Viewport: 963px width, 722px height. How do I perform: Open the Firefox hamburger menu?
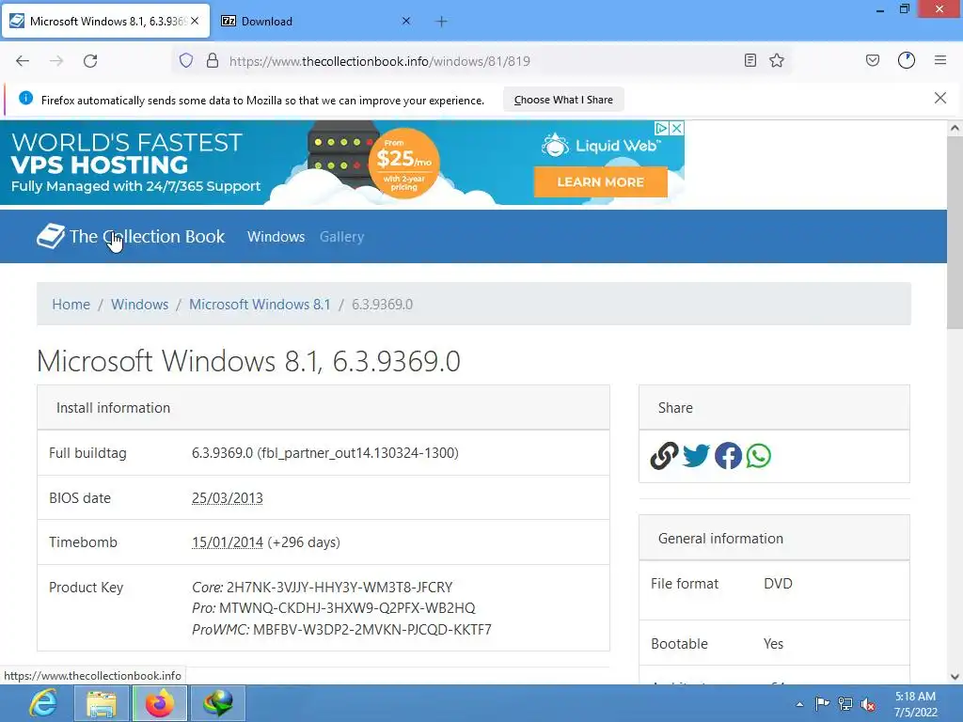click(940, 60)
